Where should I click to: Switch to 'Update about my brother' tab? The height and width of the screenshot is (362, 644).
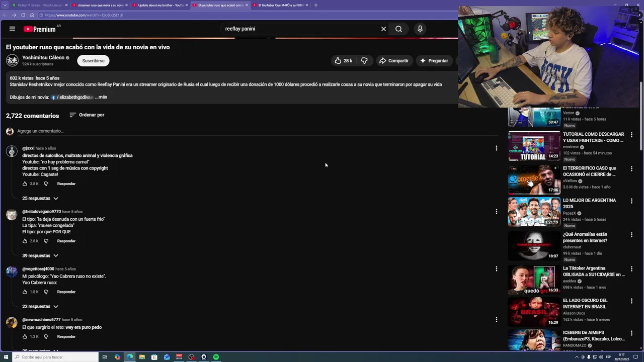tap(160, 5)
